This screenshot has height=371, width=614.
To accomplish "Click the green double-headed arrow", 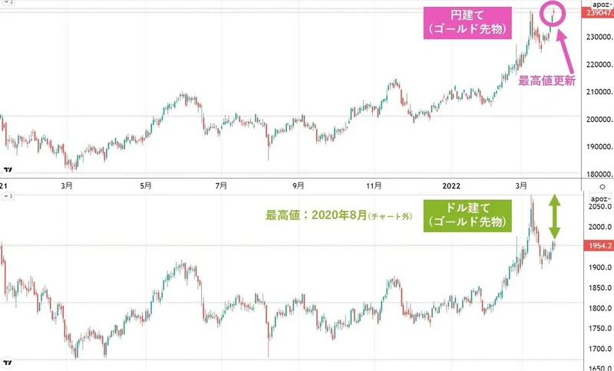I will (555, 218).
